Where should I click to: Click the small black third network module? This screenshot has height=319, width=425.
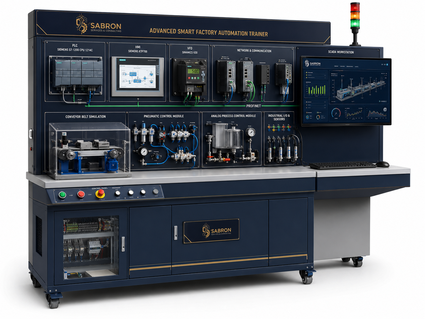263,75
